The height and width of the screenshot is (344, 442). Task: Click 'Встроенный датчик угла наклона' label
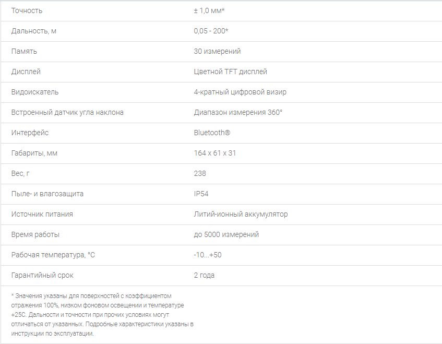[x=67, y=112]
